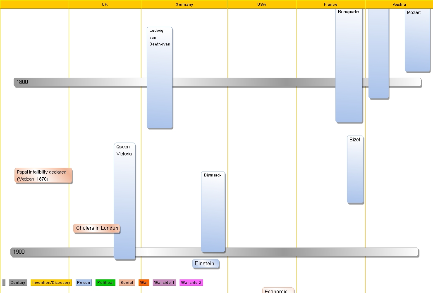Click the Papal infallibility declared event
This screenshot has width=433, height=293.
(43, 175)
